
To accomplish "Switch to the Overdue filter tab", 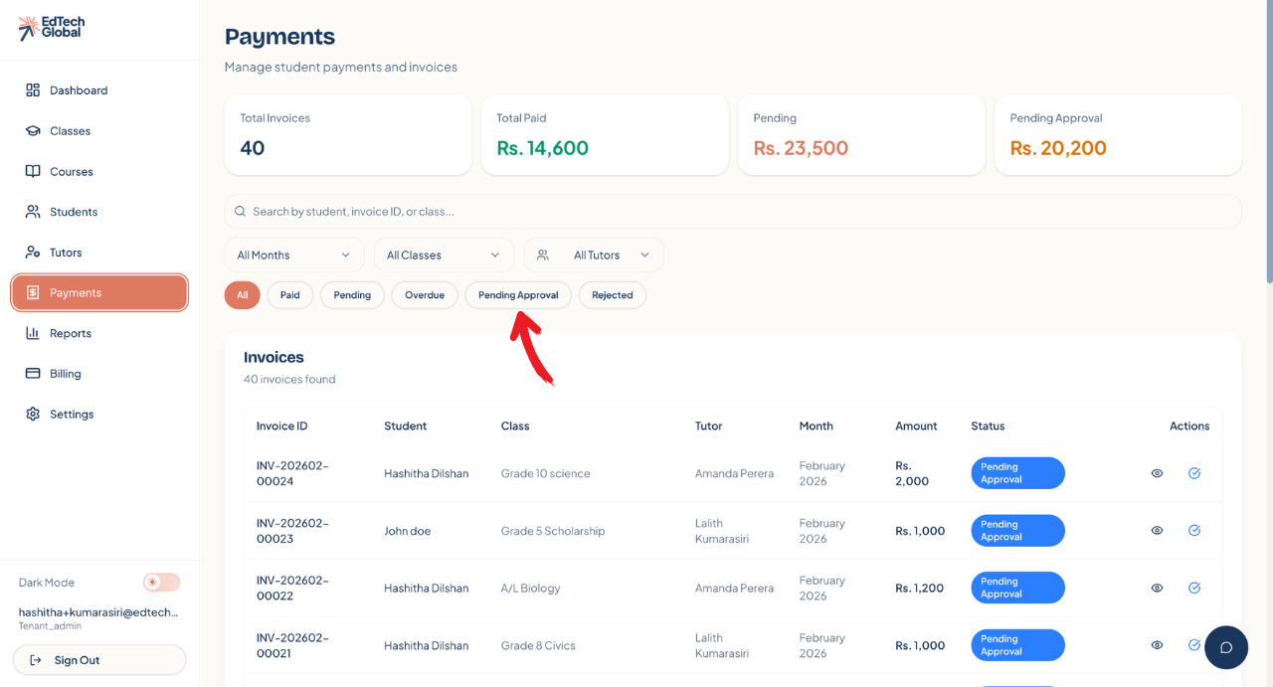I will (x=424, y=295).
